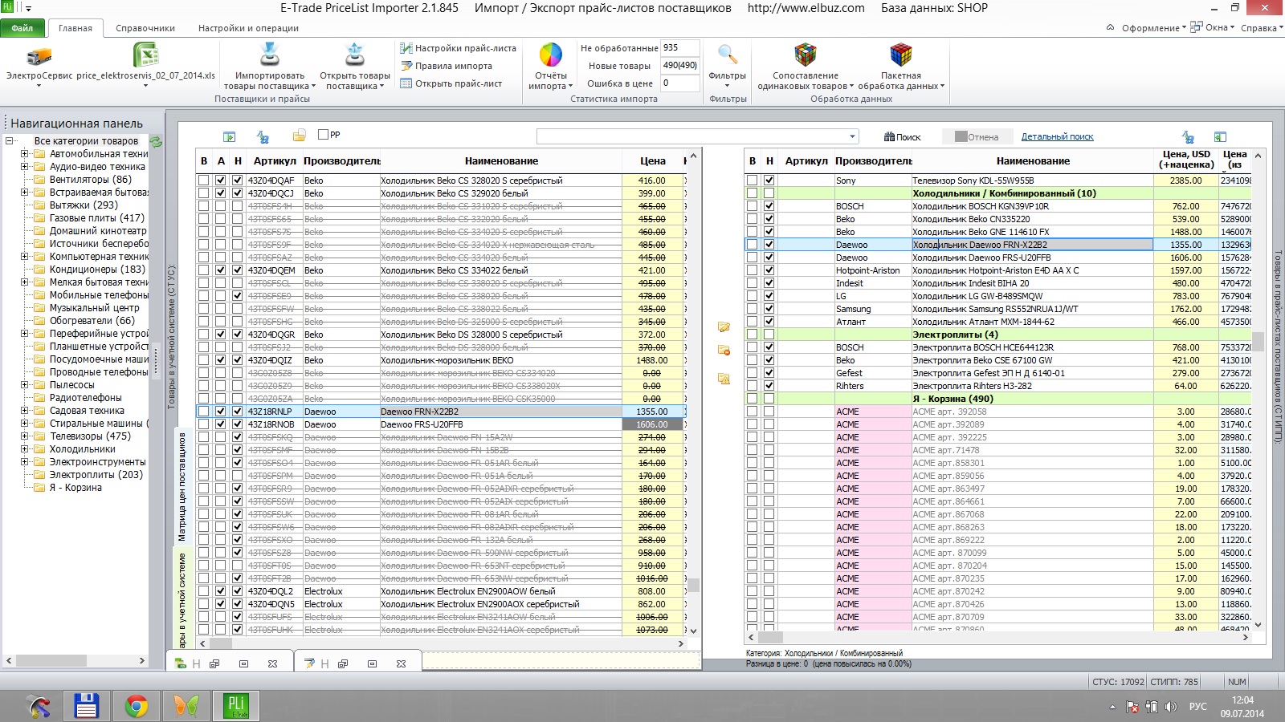Refresh the navigation panel category tree
The image size is (1285, 722).
(156, 141)
